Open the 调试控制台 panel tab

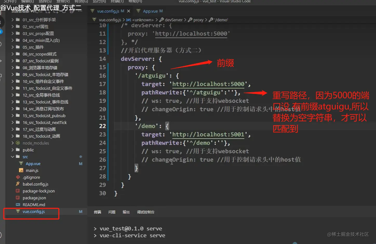tap(146, 212)
